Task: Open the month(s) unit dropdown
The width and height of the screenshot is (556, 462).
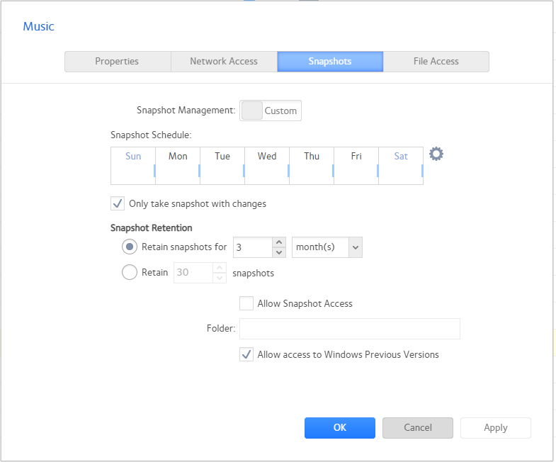Action: tap(327, 247)
